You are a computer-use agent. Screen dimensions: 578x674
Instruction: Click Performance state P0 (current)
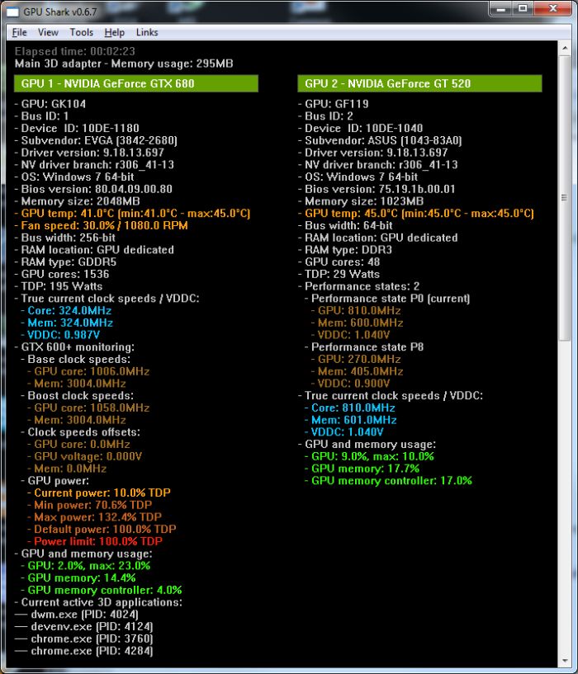(387, 299)
